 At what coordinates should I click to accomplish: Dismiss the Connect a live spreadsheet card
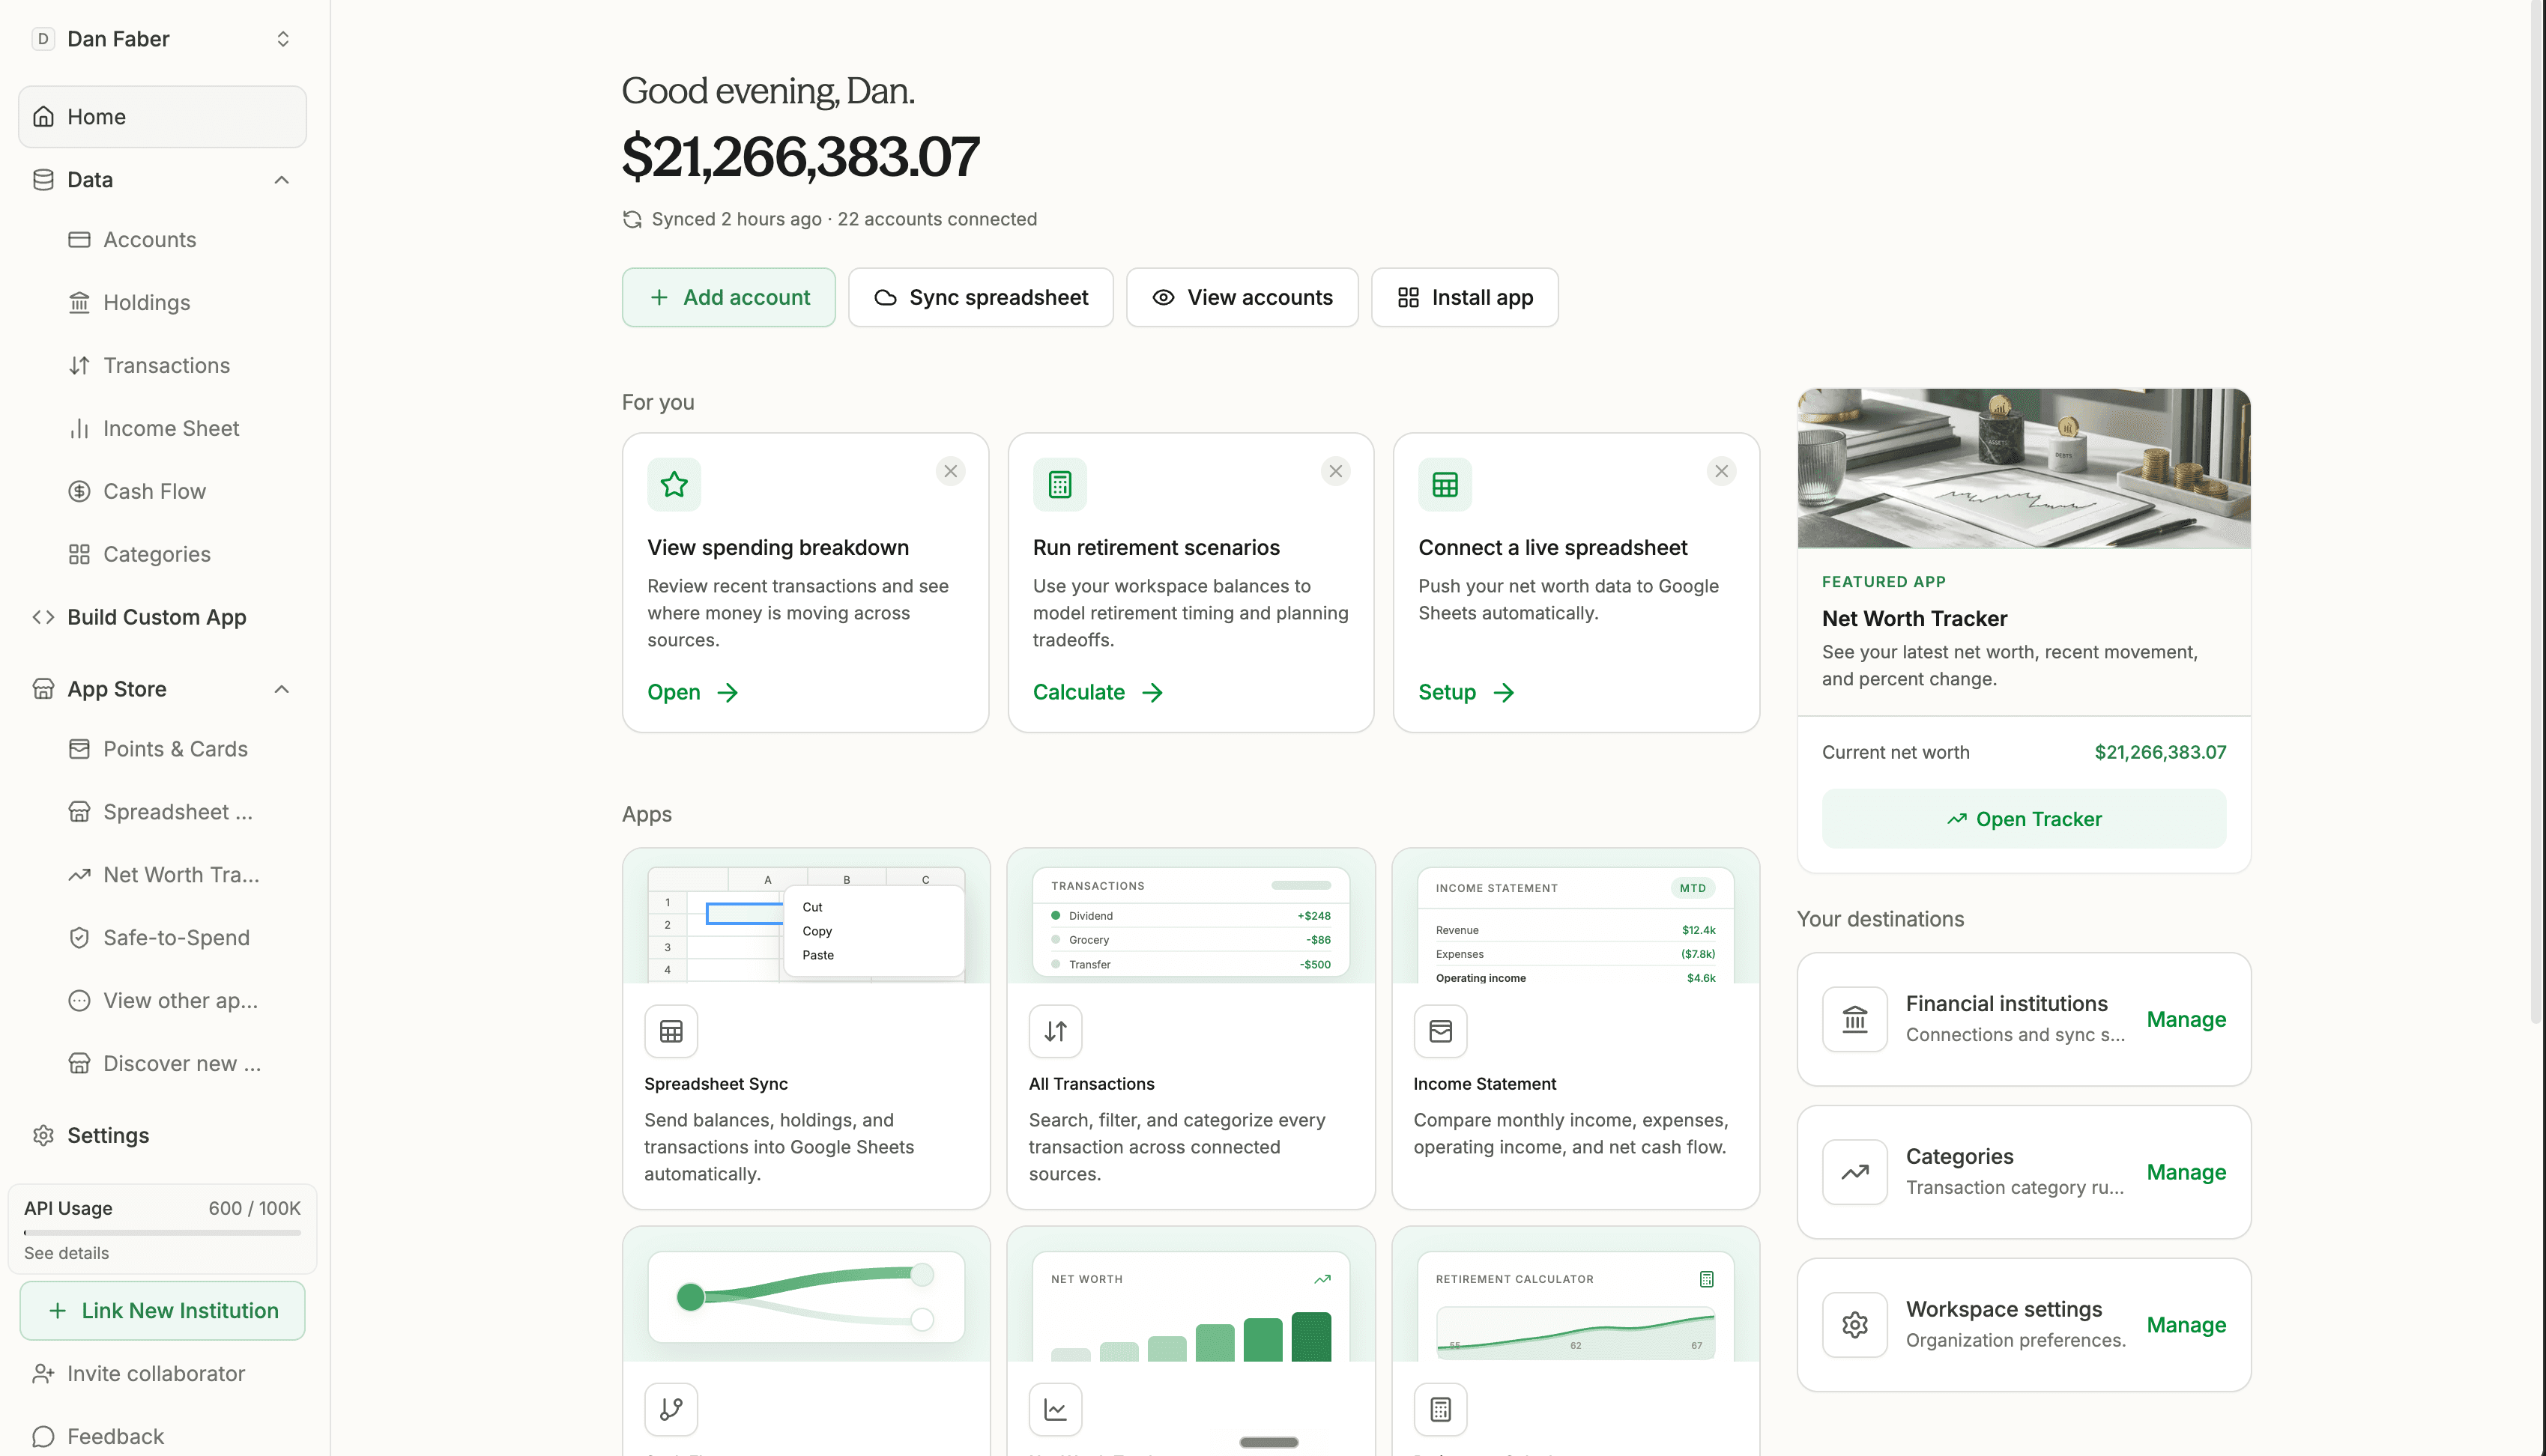click(x=1720, y=471)
